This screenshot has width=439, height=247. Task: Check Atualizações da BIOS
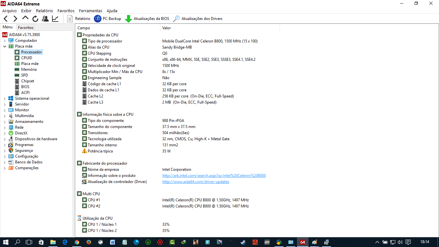click(x=147, y=19)
